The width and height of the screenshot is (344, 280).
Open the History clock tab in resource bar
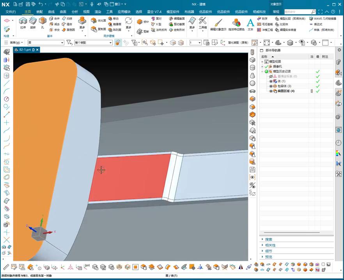coord(338,143)
